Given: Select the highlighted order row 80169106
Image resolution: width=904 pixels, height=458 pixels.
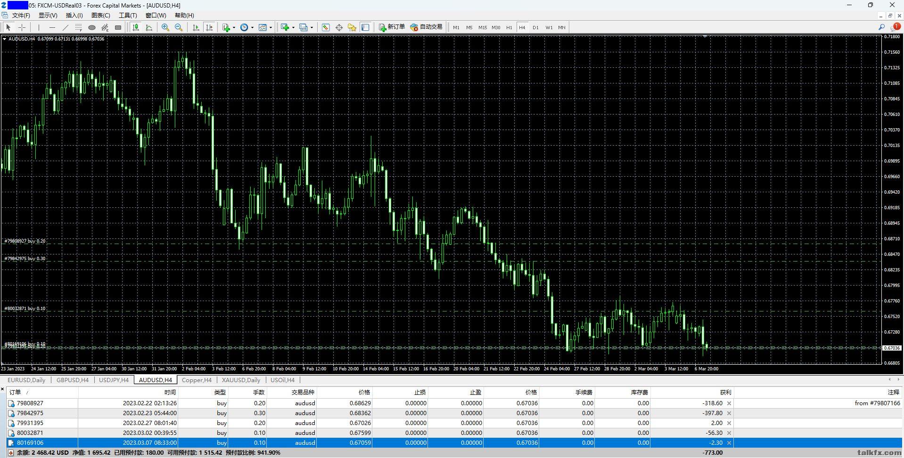Looking at the screenshot, I should coord(454,443).
